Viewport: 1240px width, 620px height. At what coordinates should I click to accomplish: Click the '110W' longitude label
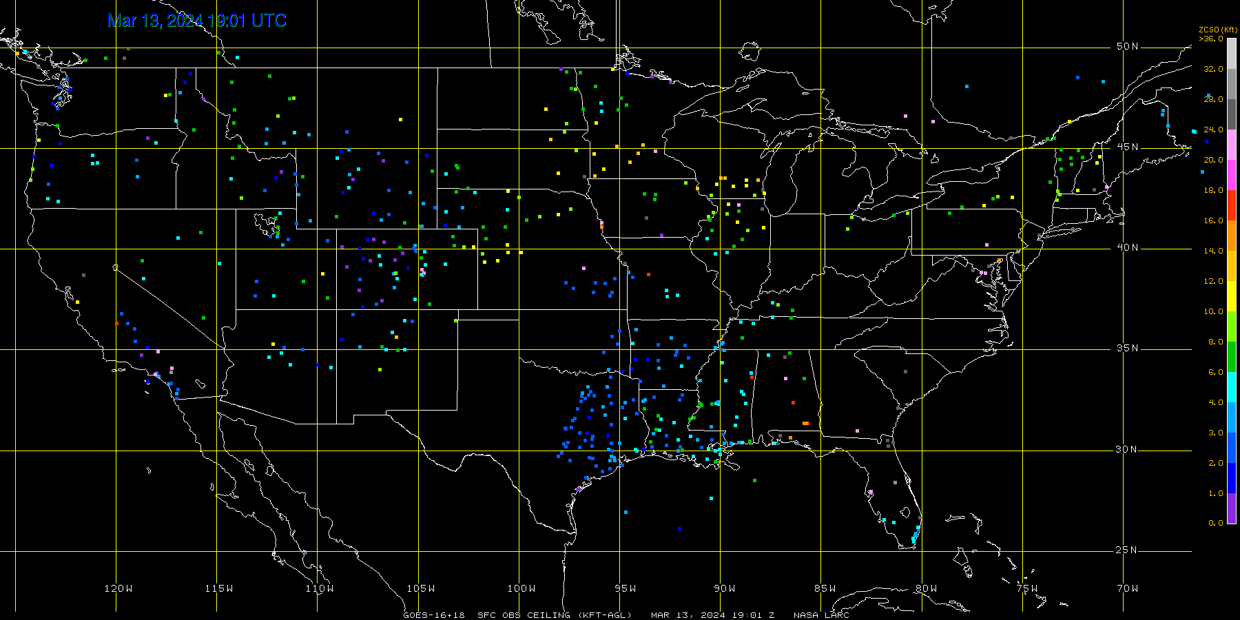pos(320,588)
